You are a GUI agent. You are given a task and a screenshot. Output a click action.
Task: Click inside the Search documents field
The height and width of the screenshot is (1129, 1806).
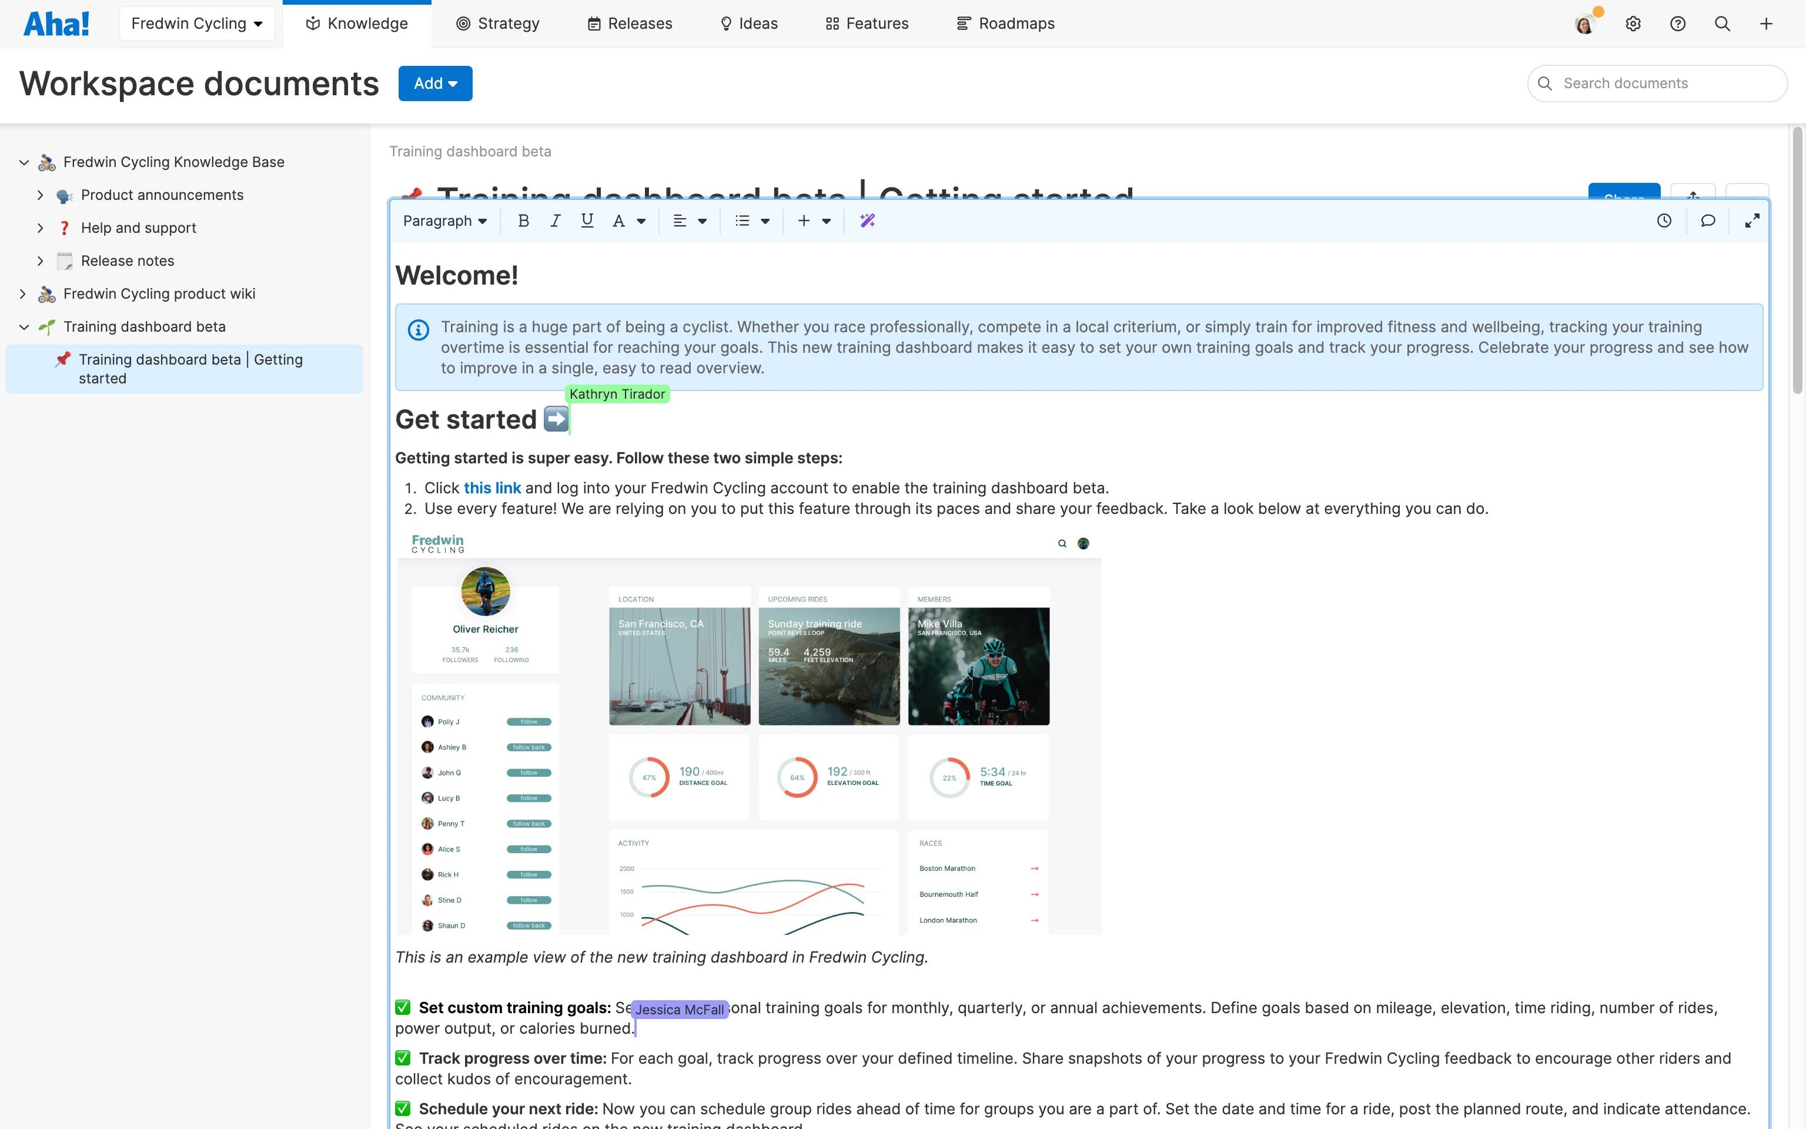pos(1657,83)
